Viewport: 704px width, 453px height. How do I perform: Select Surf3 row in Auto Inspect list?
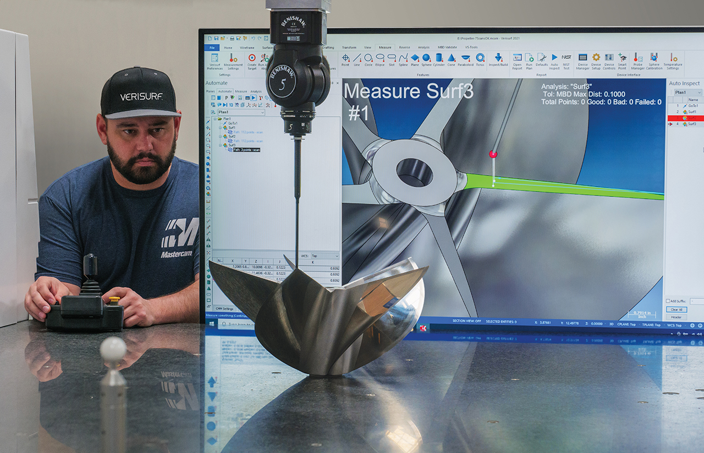(686, 124)
